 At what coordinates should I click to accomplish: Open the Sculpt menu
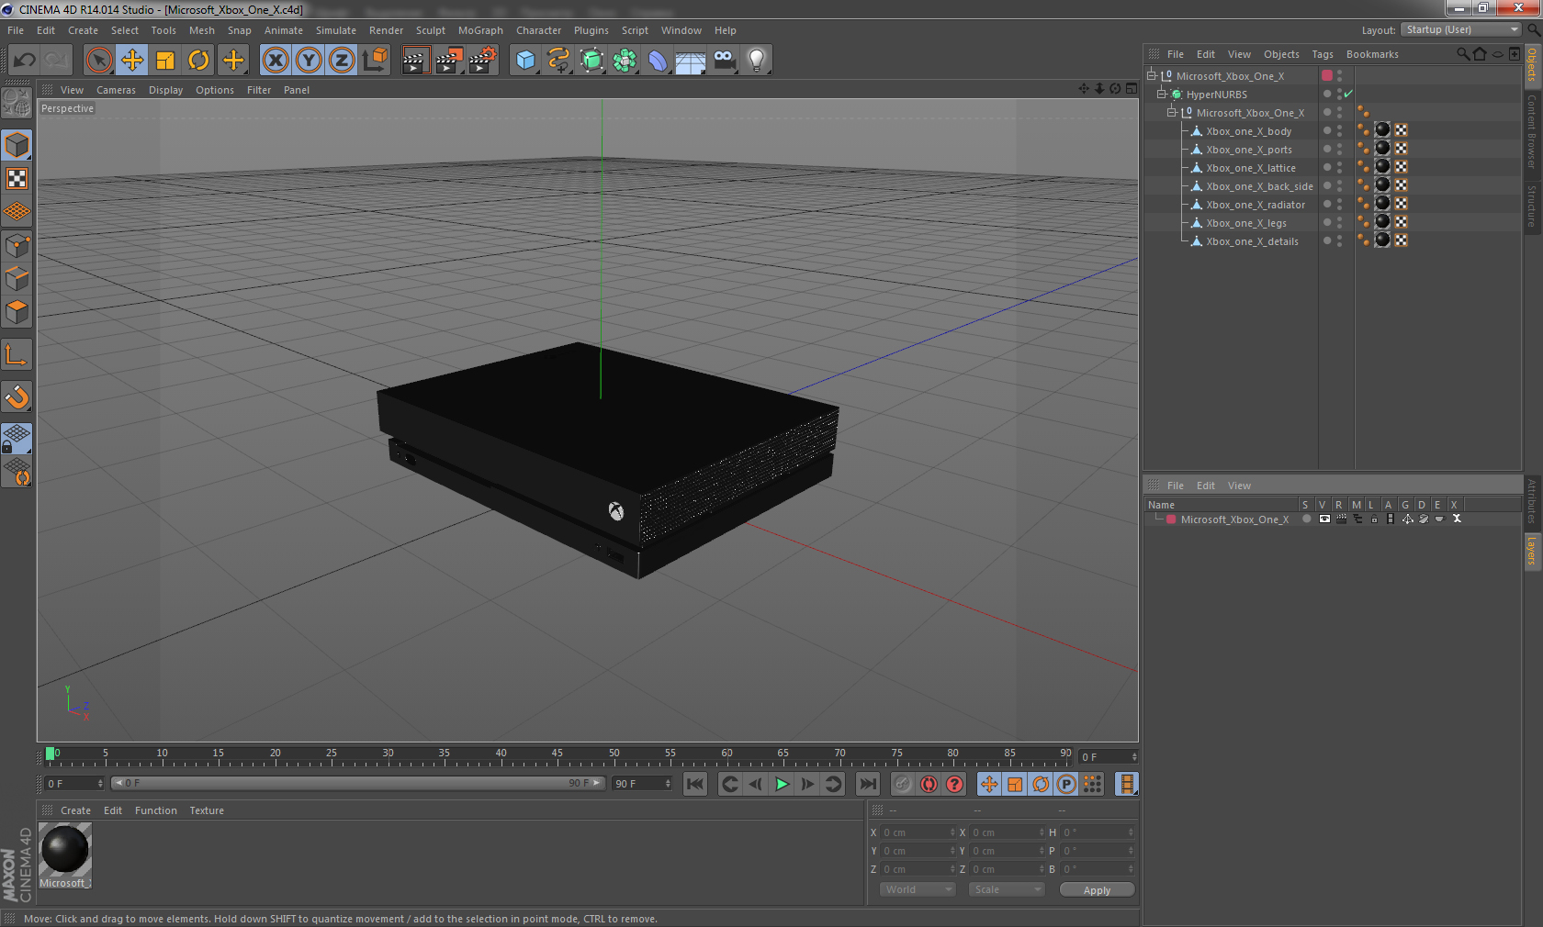coord(430,30)
